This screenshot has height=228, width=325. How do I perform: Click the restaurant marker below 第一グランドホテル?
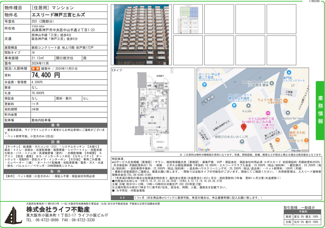coord(278,140)
